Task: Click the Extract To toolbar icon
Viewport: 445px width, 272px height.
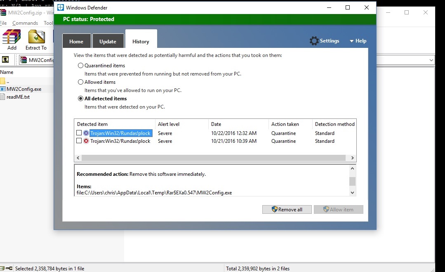Action: click(36, 37)
